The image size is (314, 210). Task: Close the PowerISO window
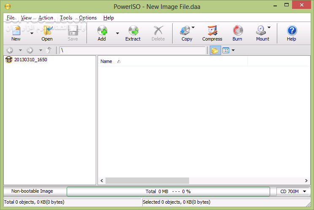tap(301, 5)
